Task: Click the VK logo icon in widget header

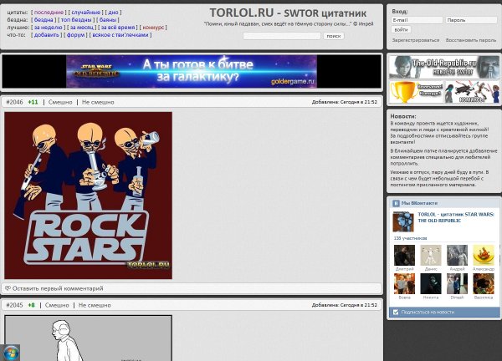Action: 396,203
